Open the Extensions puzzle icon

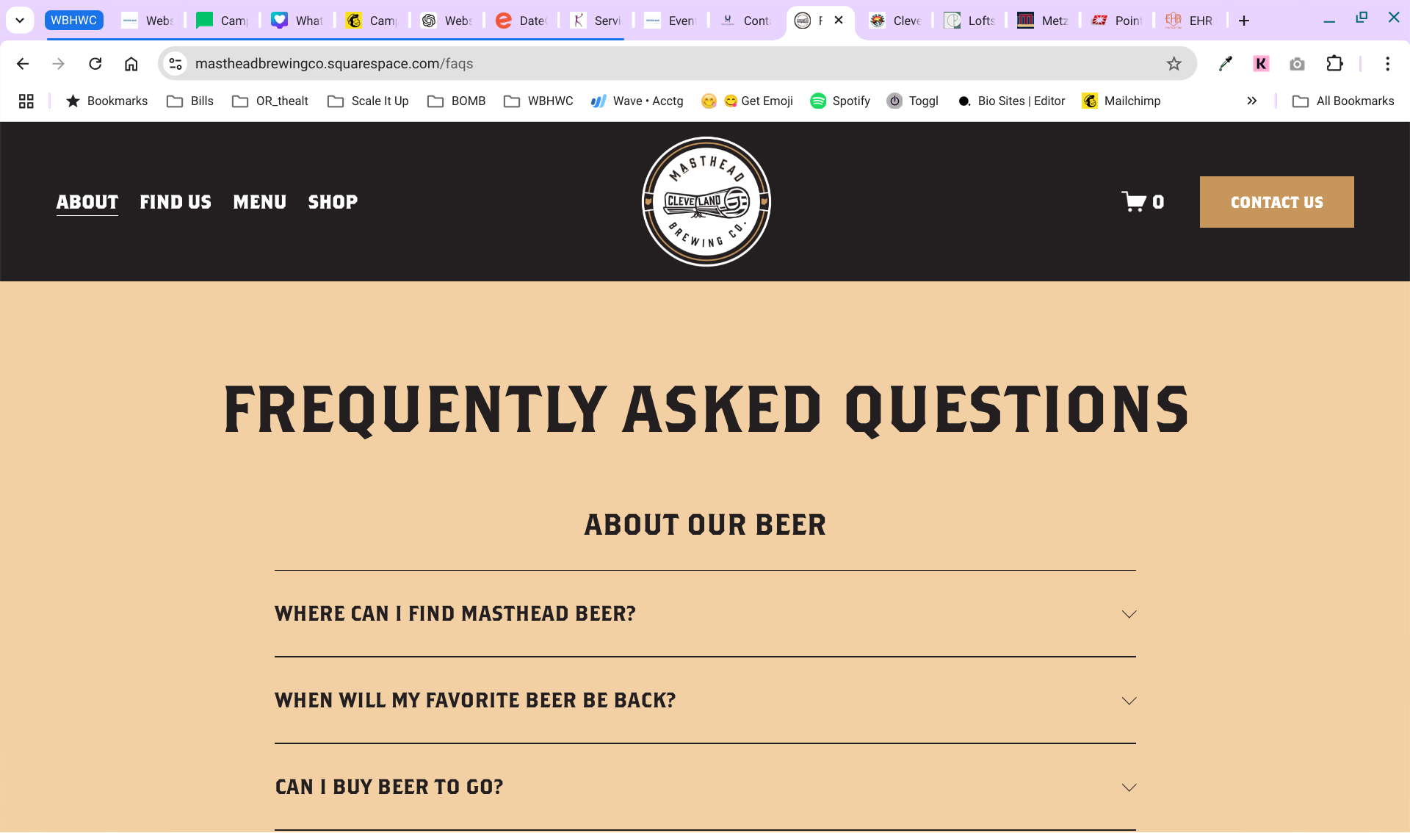tap(1334, 64)
